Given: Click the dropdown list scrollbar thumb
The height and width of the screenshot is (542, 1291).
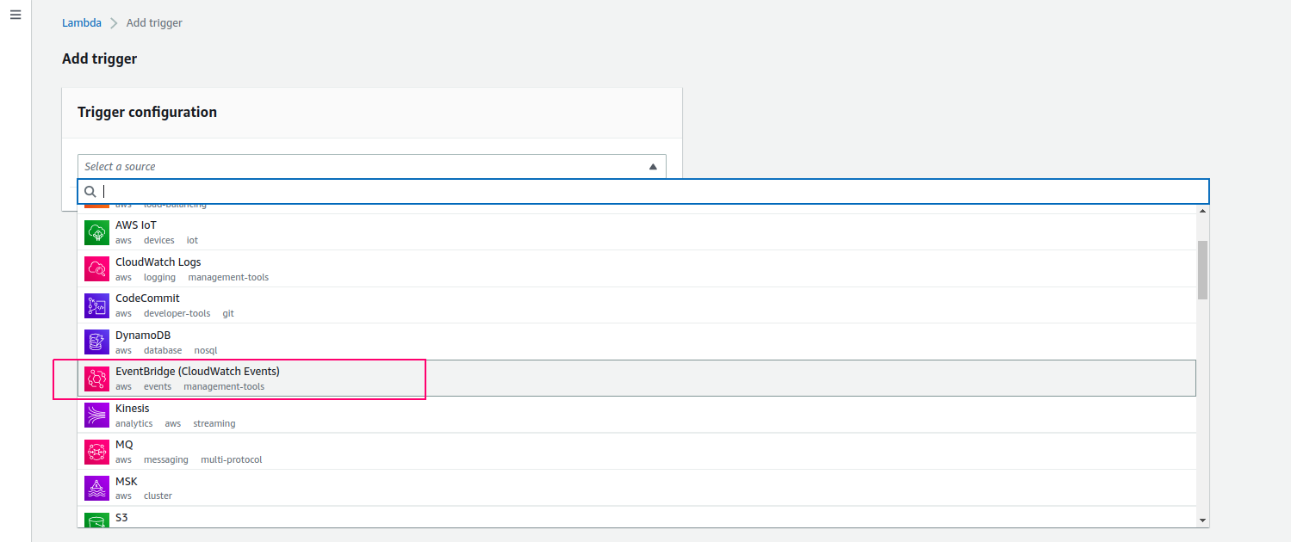Looking at the screenshot, I should pos(1202,269).
